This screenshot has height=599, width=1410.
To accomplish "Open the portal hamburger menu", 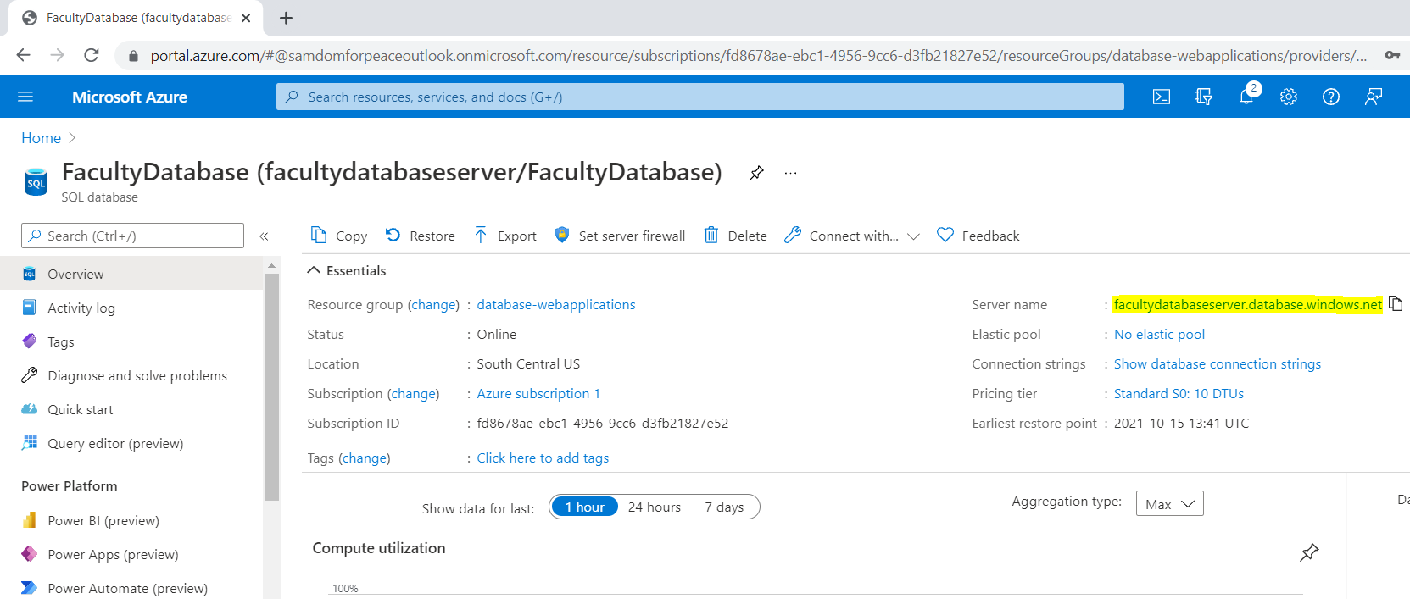I will [25, 97].
